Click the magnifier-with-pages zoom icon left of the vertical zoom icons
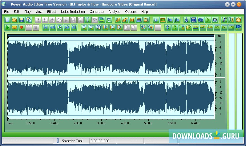The image size is (246, 146). pos(98,27)
